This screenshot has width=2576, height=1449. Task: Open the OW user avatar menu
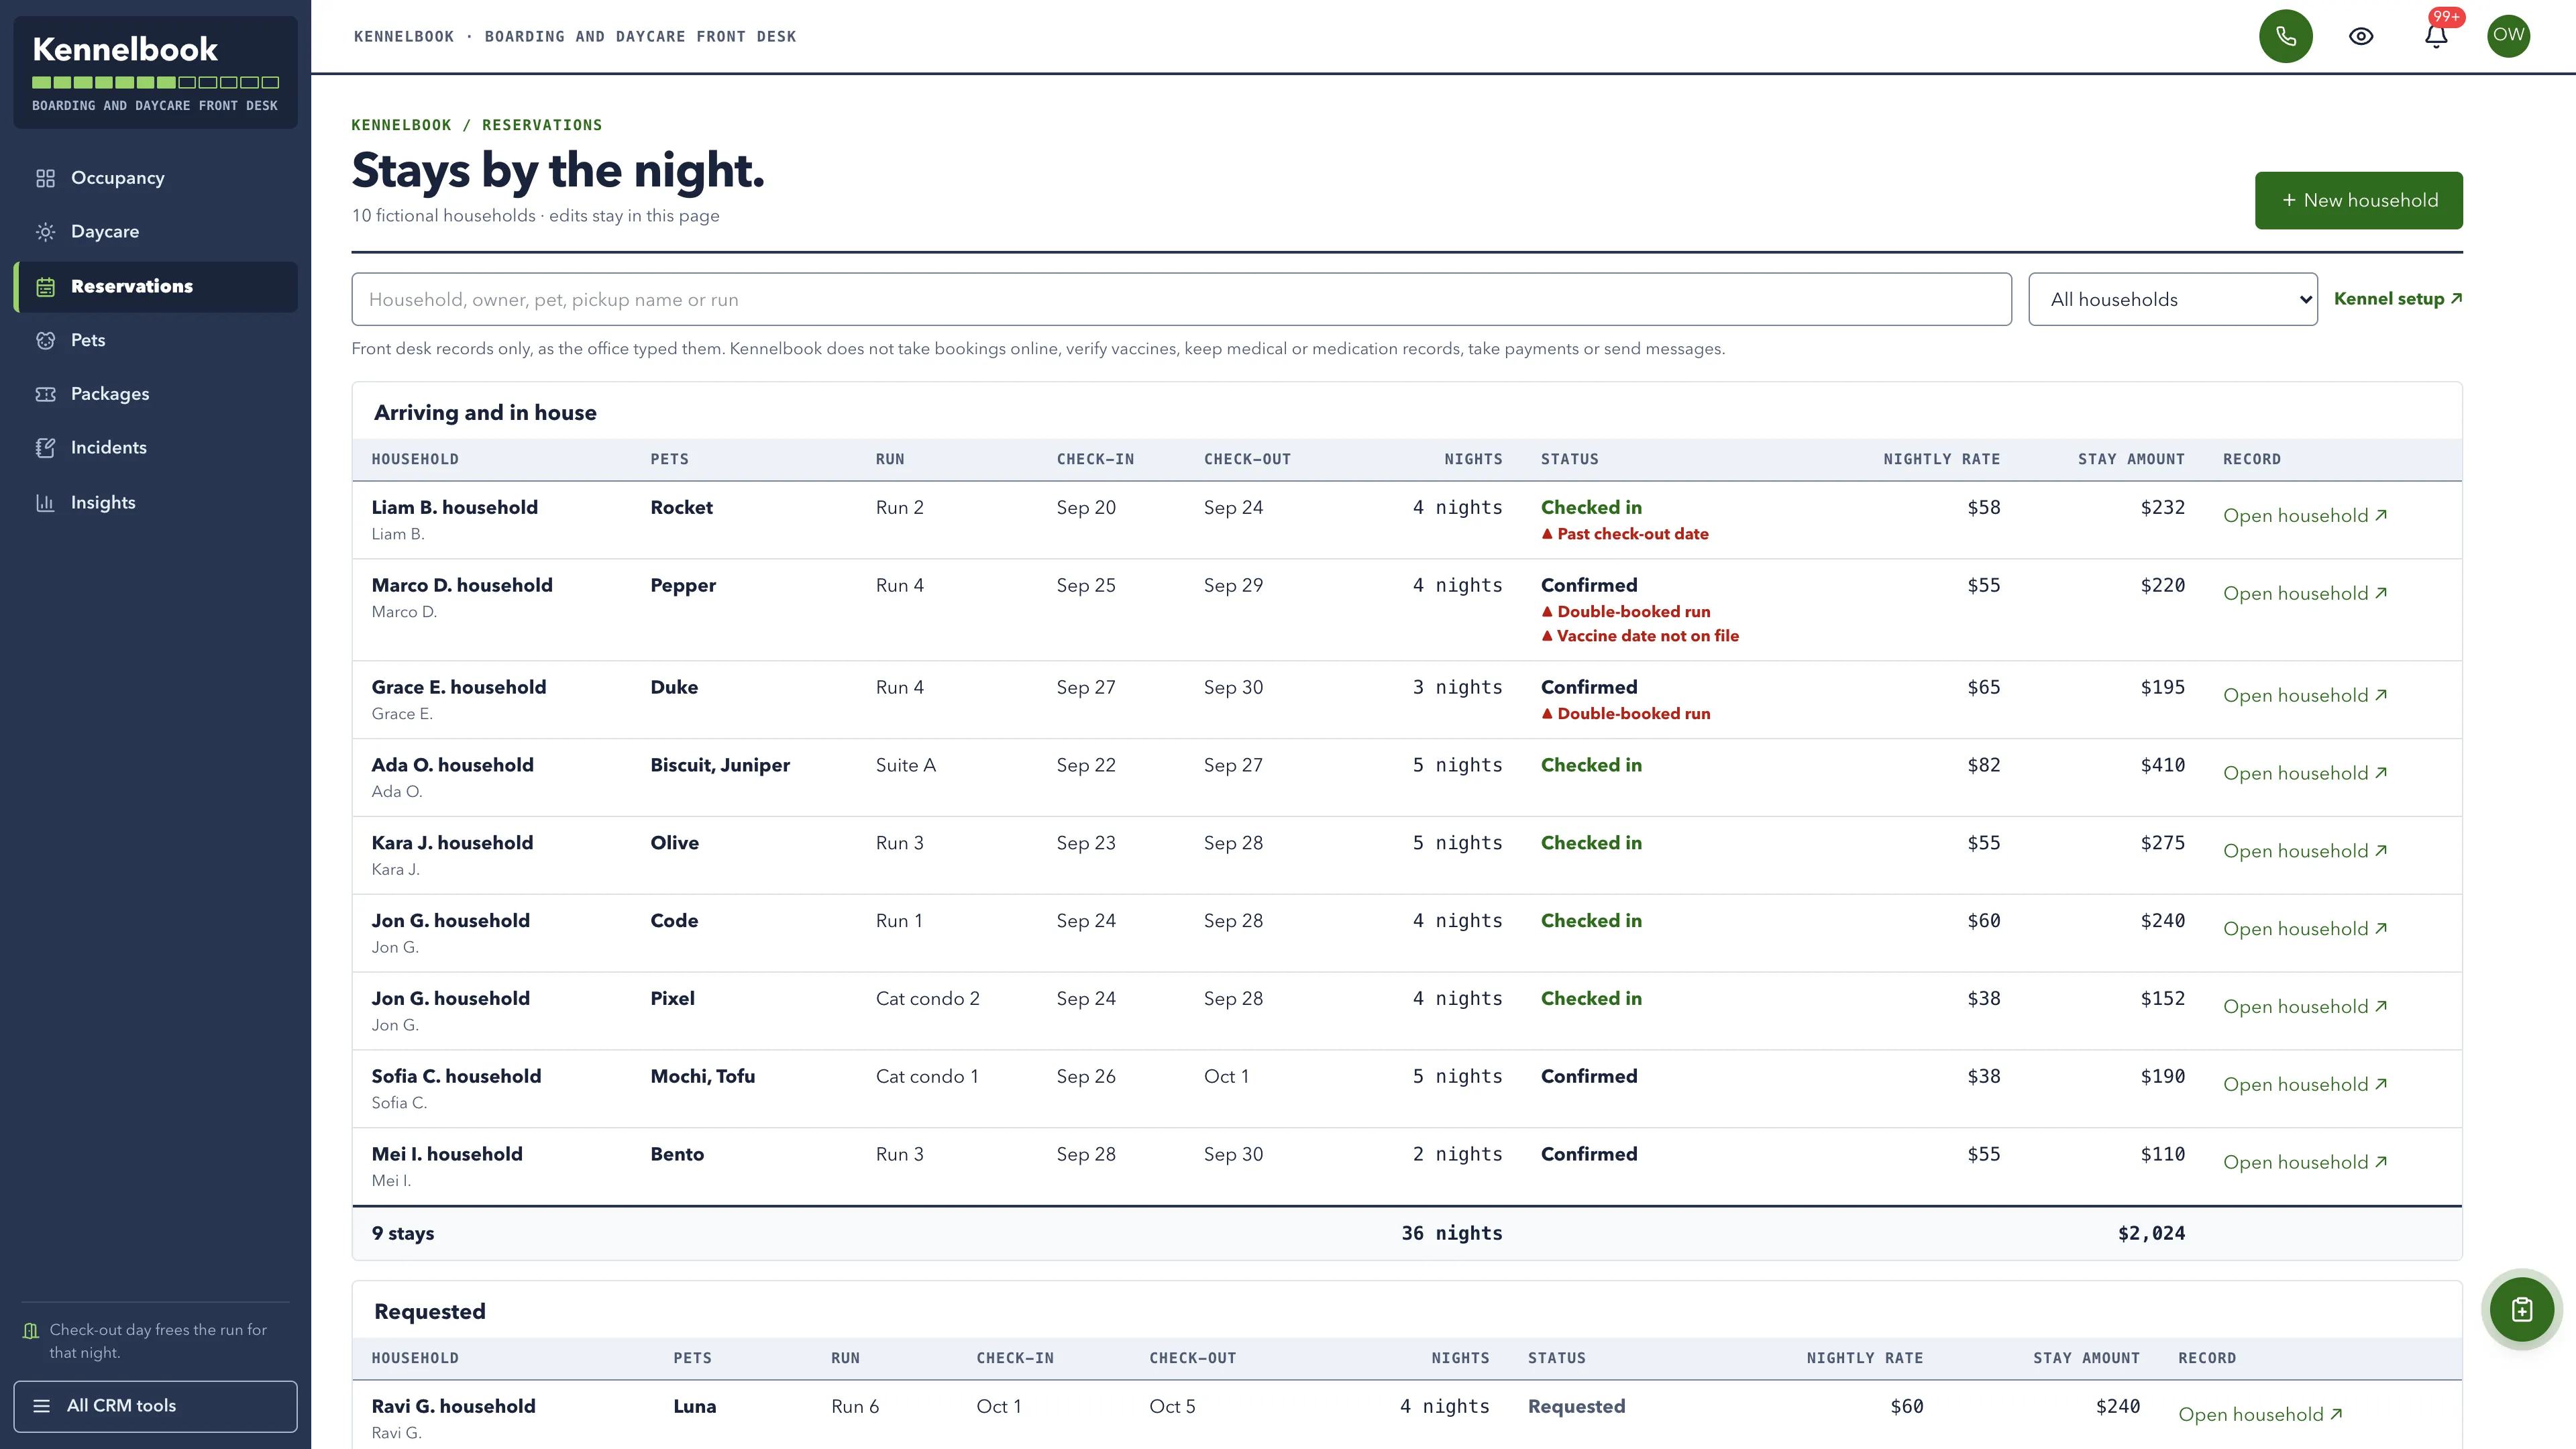[x=2508, y=36]
